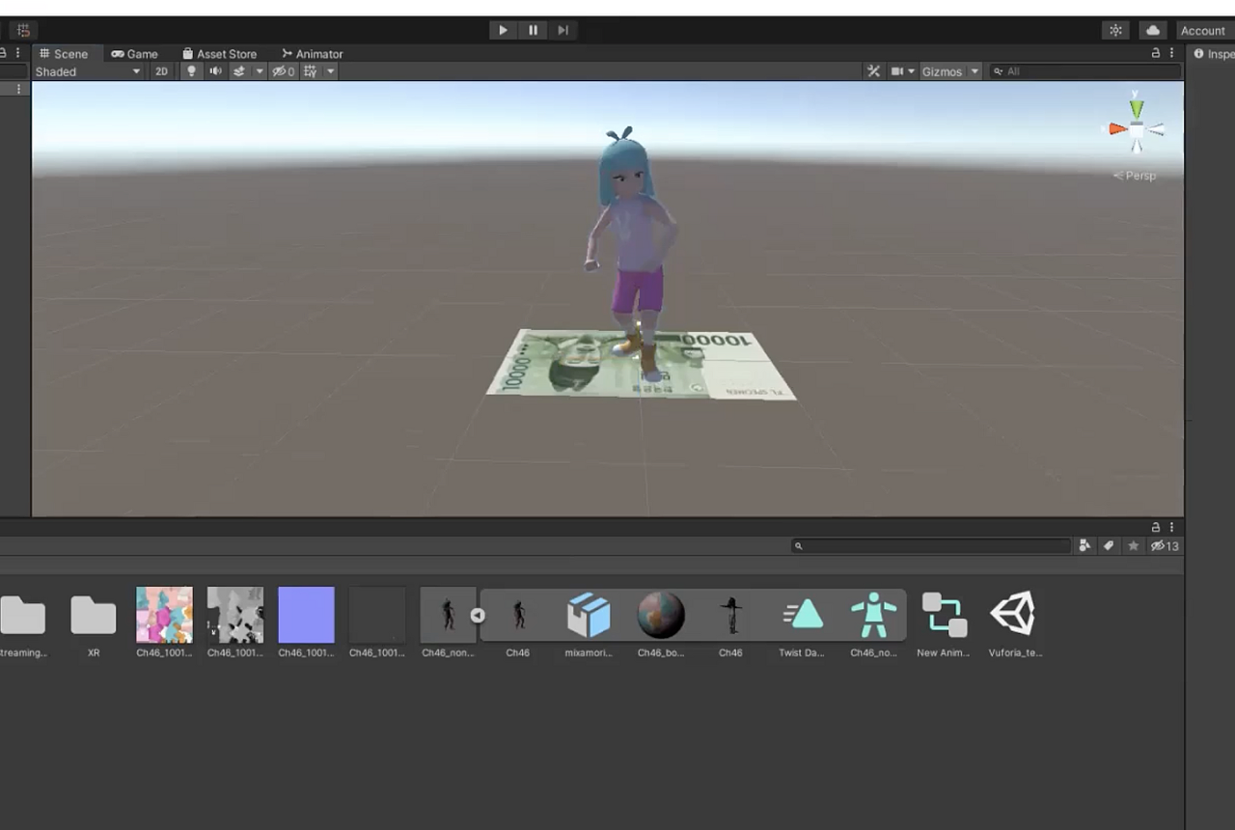The height and width of the screenshot is (830, 1235).
Task: Open Search by Label tag icon
Action: pyautogui.click(x=1109, y=546)
